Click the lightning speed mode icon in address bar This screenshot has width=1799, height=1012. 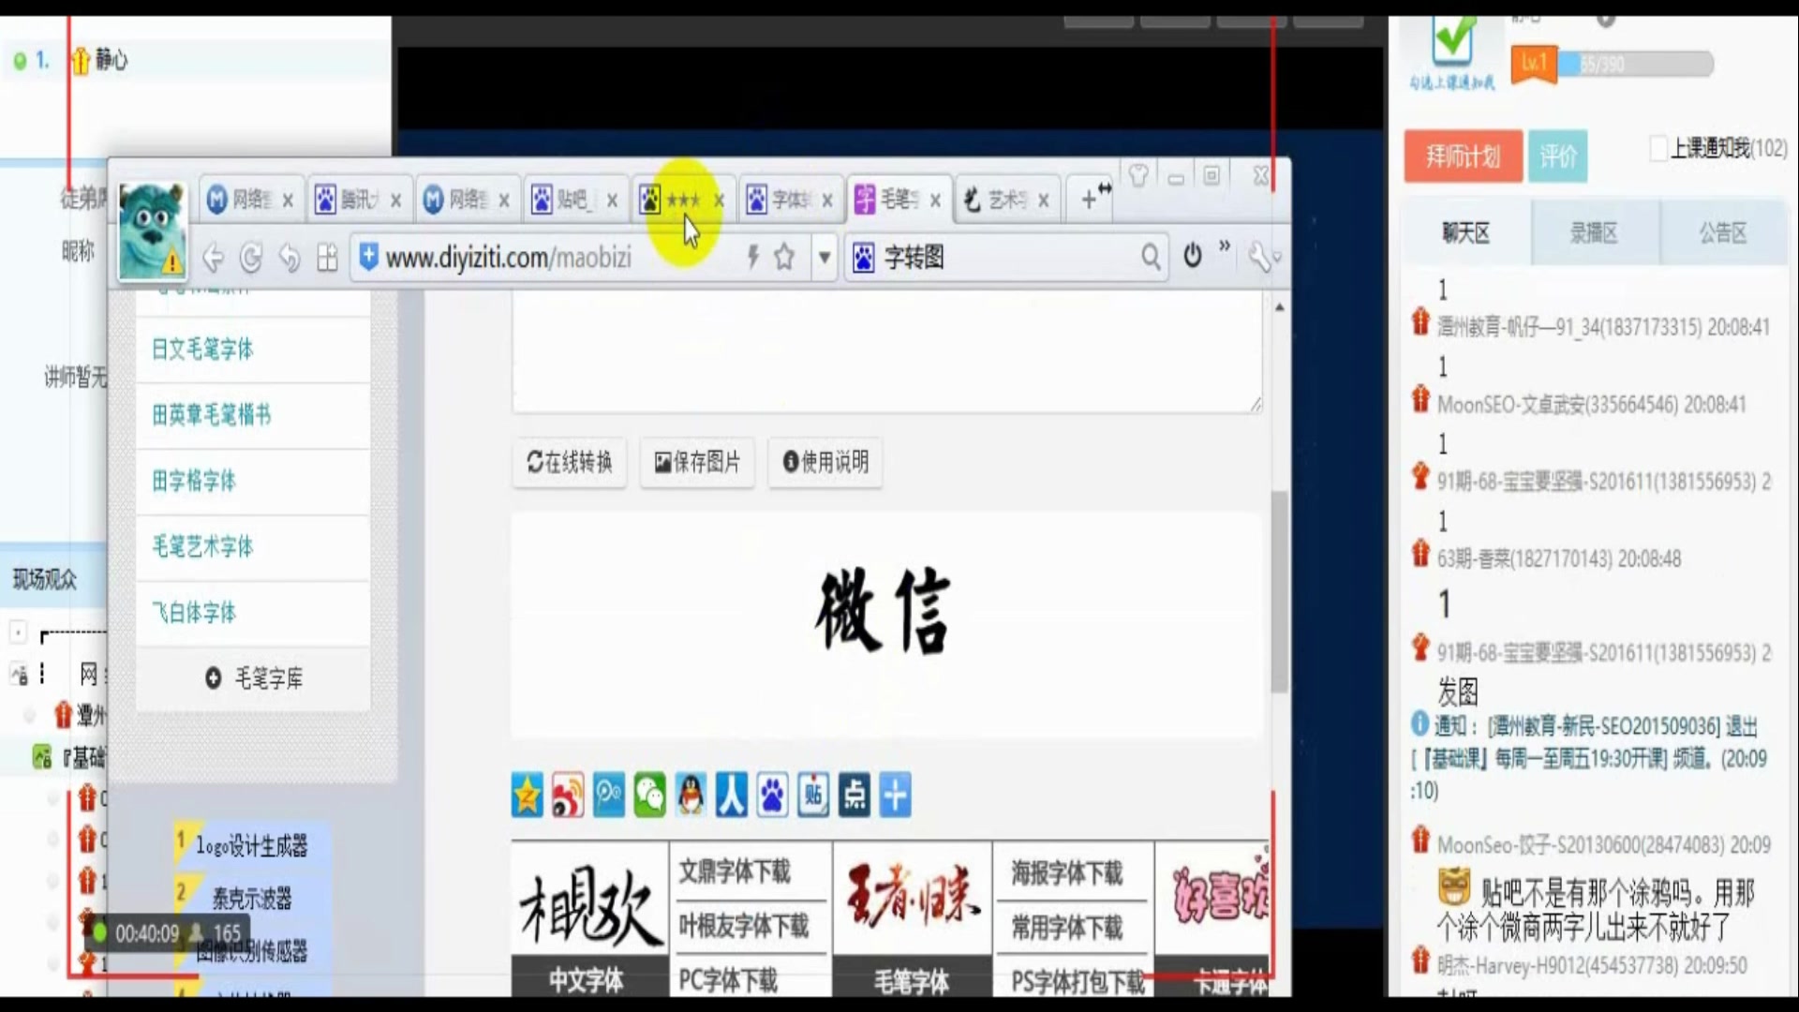(x=752, y=256)
